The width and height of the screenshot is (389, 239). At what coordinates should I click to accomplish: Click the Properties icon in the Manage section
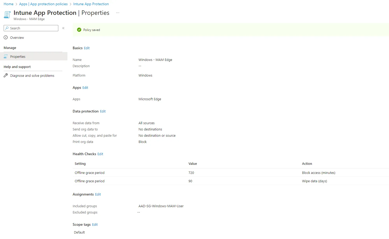[x=6, y=56]
